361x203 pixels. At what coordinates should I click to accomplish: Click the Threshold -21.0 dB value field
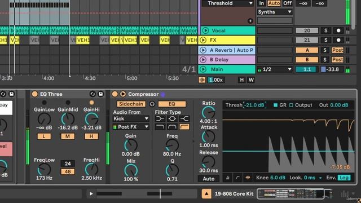[x=254, y=105]
